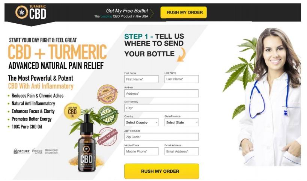This screenshot has width=307, height=181.
Task: Click the yellow Rush My Order header button
Action: 184,12
